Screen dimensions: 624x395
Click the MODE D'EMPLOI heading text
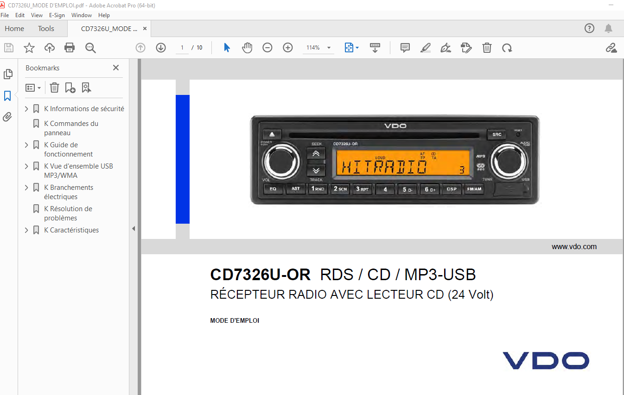(235, 320)
